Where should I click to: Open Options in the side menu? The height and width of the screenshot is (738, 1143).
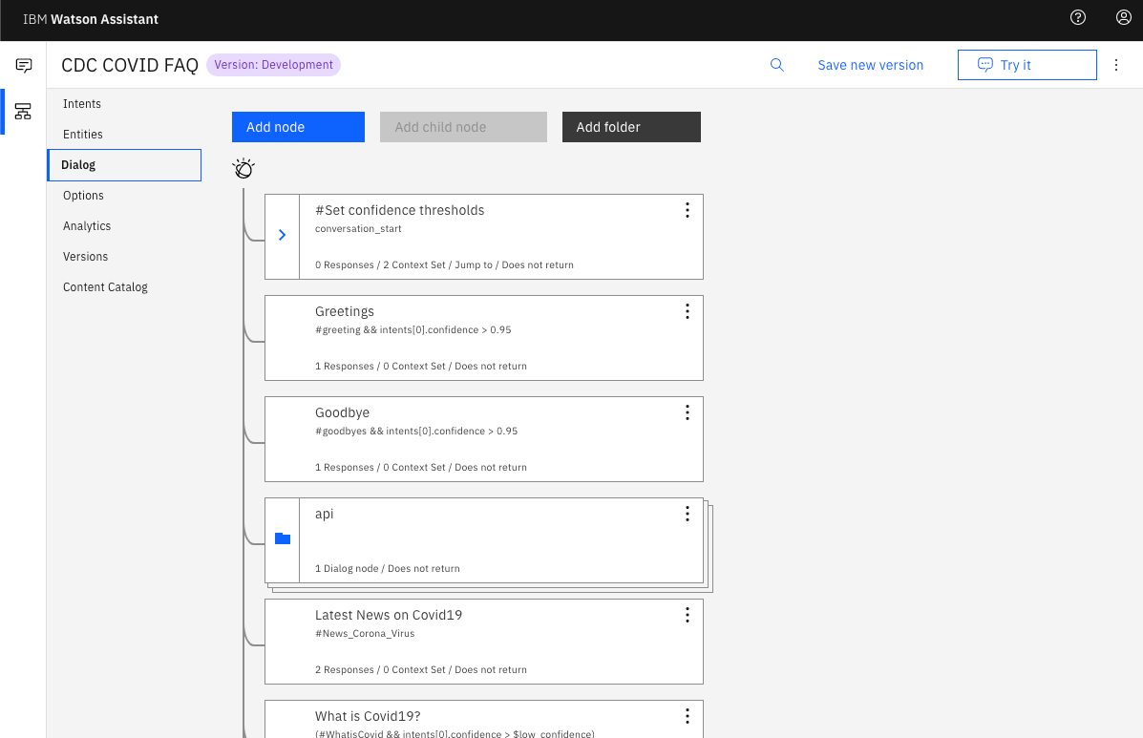click(x=84, y=196)
